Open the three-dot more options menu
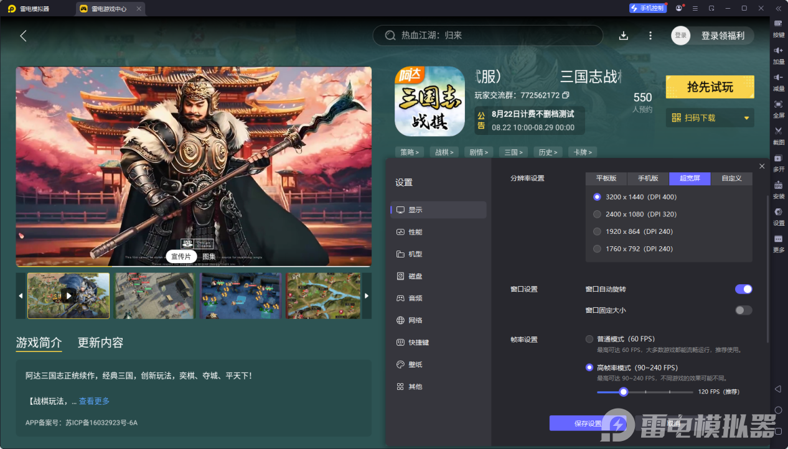Viewport: 788px width, 449px height. tap(650, 35)
